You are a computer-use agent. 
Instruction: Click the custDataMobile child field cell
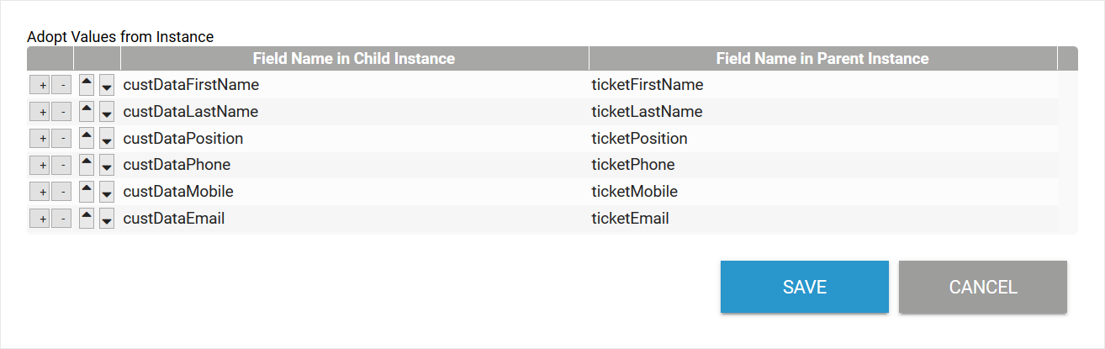(178, 193)
